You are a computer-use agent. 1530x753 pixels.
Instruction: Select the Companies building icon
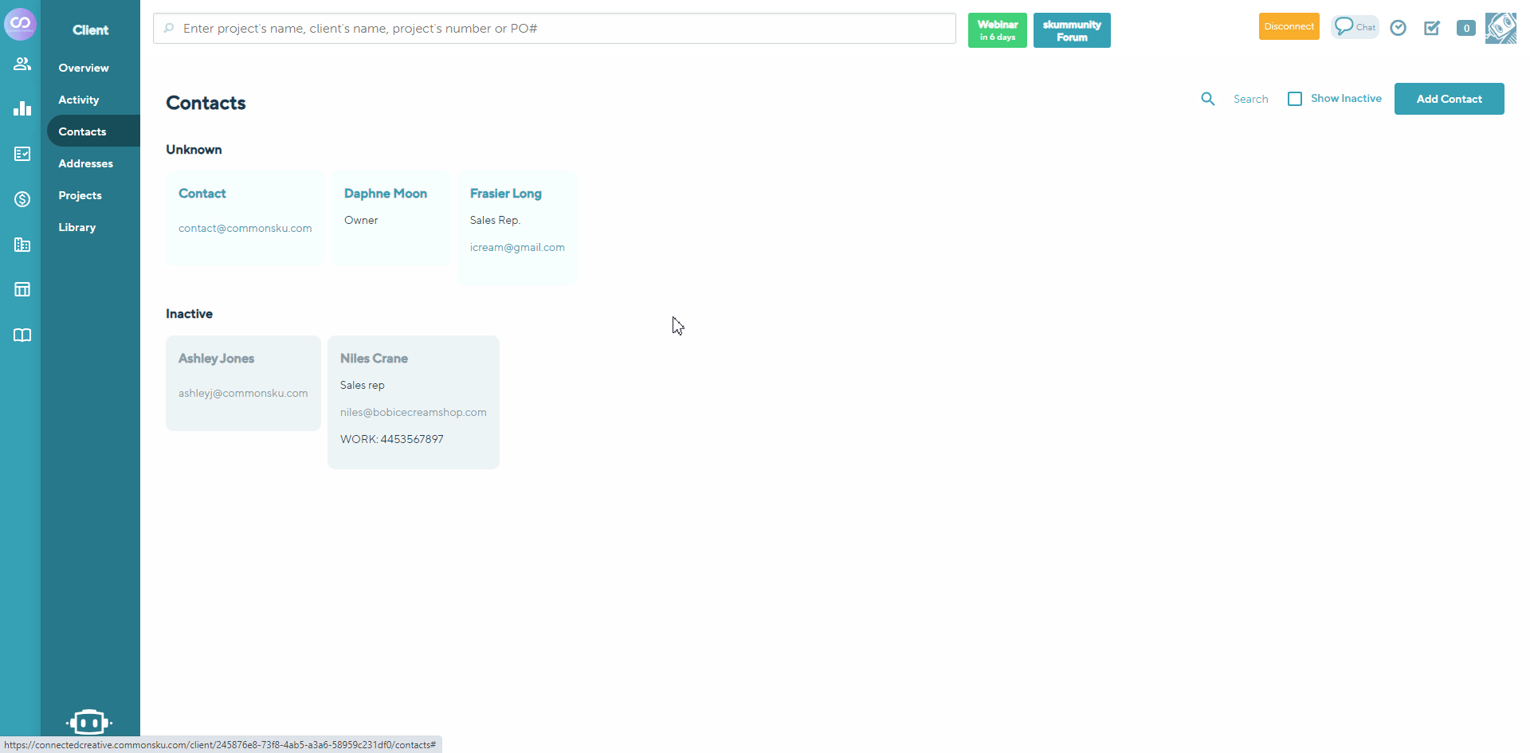(x=22, y=245)
